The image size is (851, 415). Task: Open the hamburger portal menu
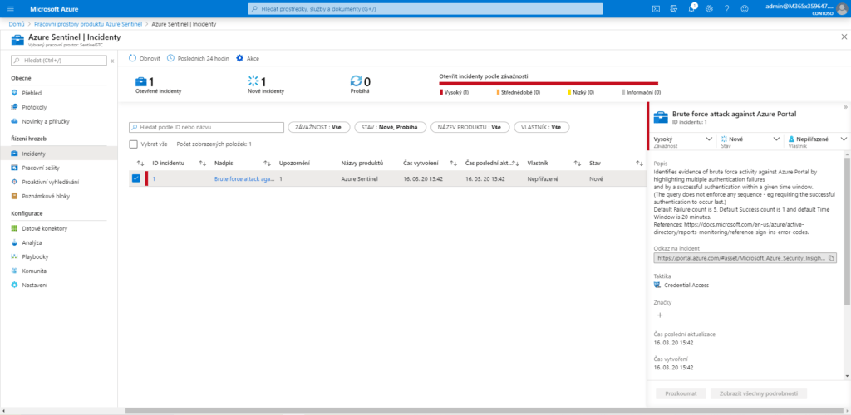[x=11, y=8]
